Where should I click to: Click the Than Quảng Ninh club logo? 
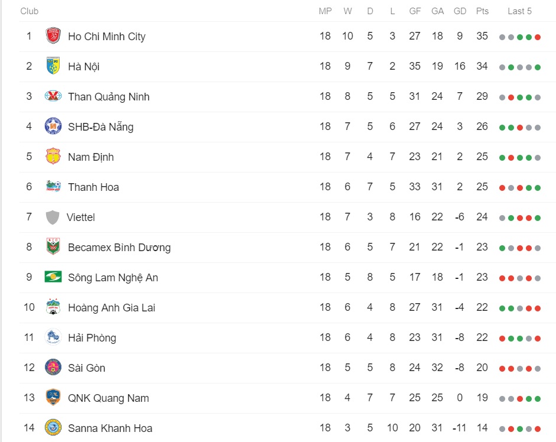click(x=53, y=96)
